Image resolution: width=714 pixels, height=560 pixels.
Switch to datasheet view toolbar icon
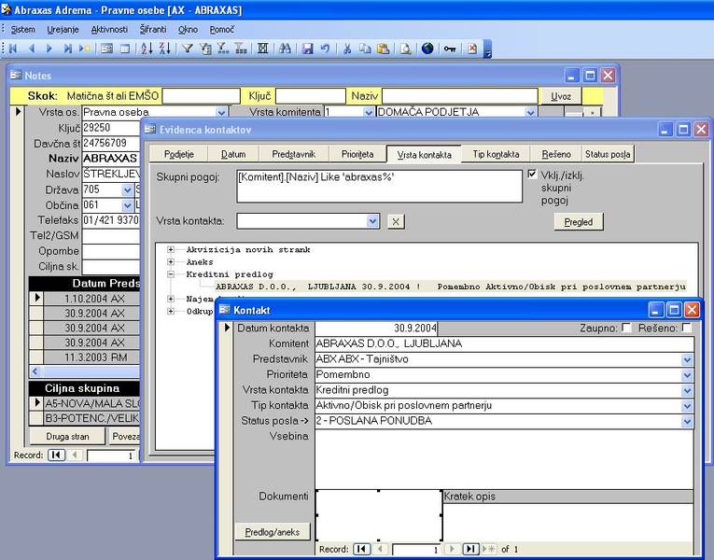[x=125, y=49]
